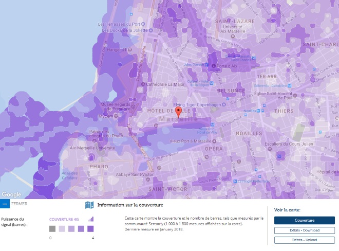Click Escaliers du Cours Julien marker
Viewport: 339px width, 251px height.
(x=270, y=149)
